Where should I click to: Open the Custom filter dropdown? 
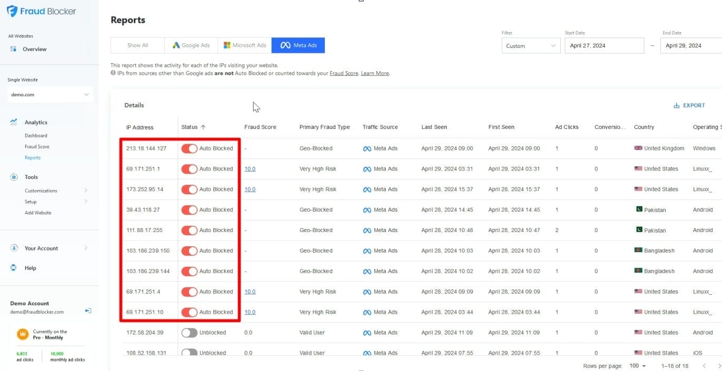[531, 46]
